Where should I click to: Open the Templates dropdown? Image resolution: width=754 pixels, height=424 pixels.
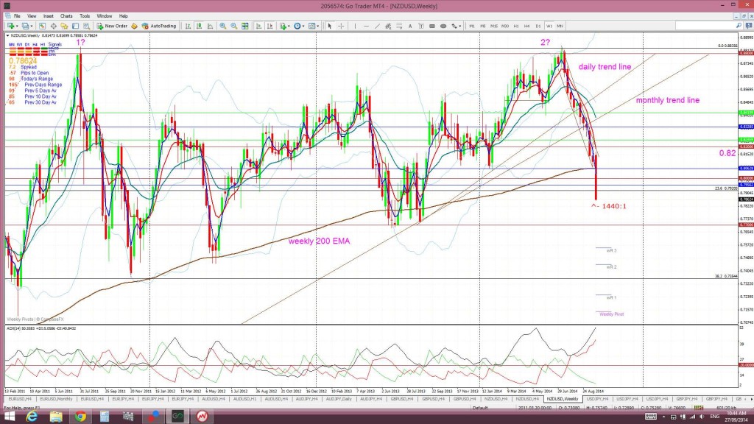point(313,26)
